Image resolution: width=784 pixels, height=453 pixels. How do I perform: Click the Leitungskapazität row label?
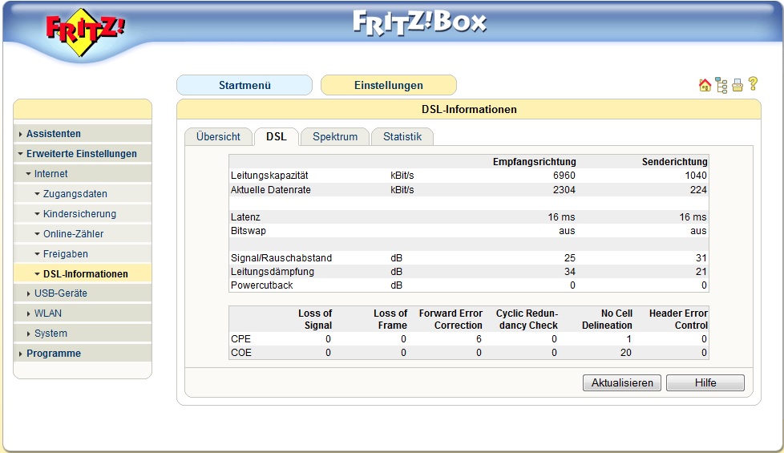tap(269, 176)
